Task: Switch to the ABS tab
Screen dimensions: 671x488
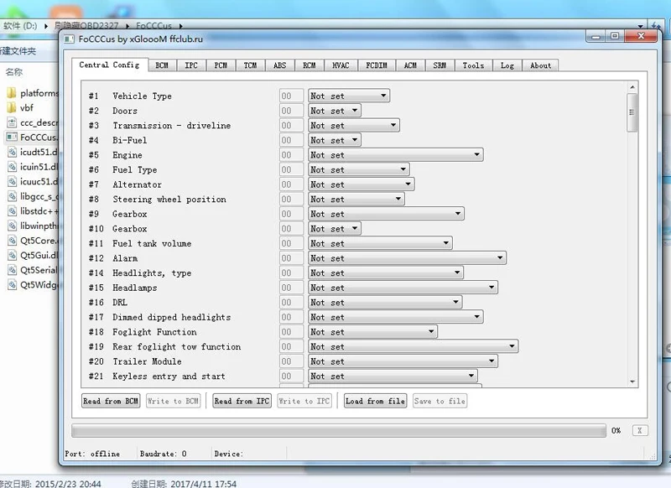Action: (x=280, y=65)
